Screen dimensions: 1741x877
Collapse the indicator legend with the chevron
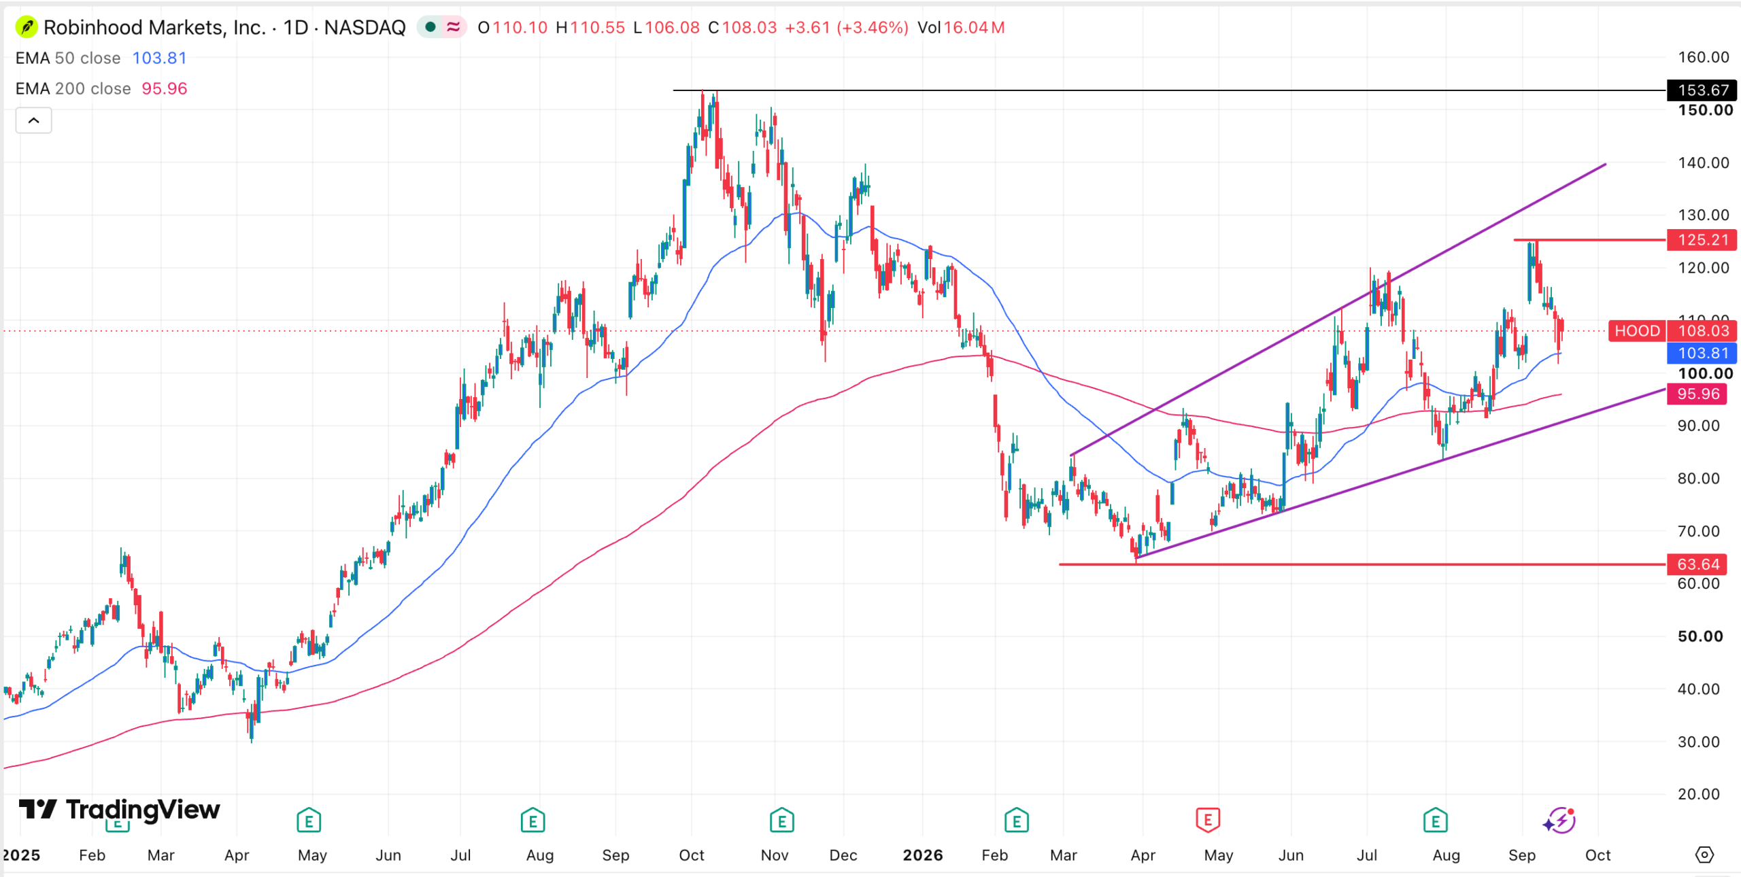pos(33,121)
